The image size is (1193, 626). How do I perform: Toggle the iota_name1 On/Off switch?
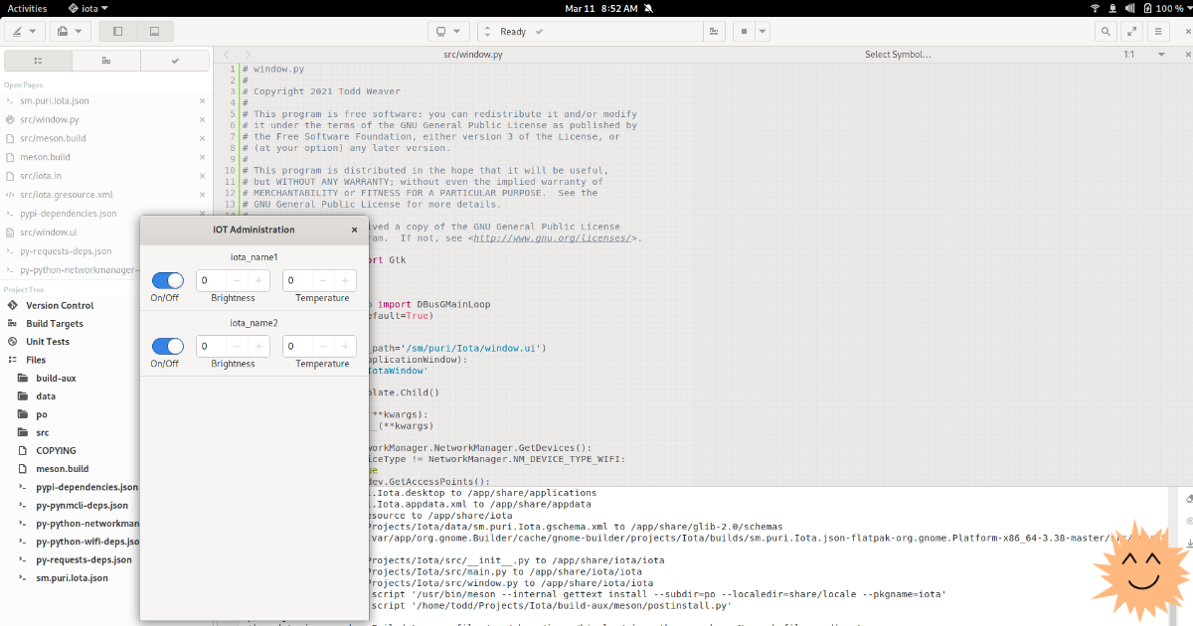click(x=168, y=280)
